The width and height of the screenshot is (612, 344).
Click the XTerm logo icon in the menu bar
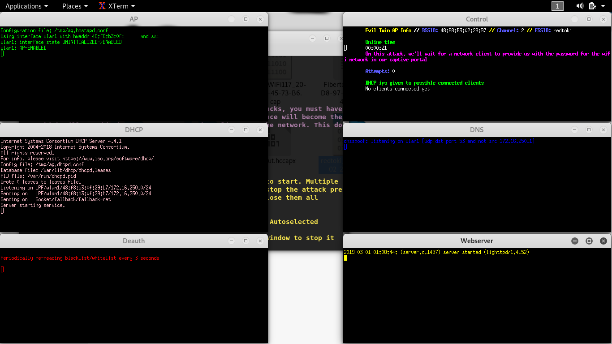(x=101, y=6)
